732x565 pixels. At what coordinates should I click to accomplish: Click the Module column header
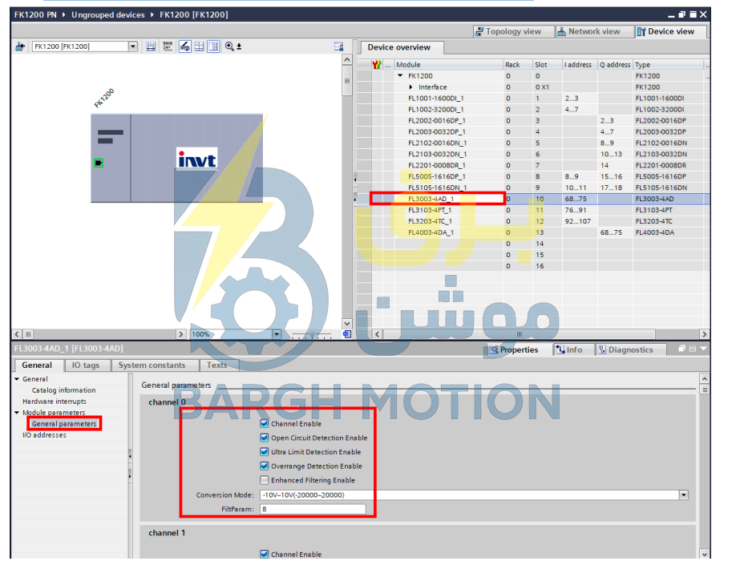click(x=449, y=65)
